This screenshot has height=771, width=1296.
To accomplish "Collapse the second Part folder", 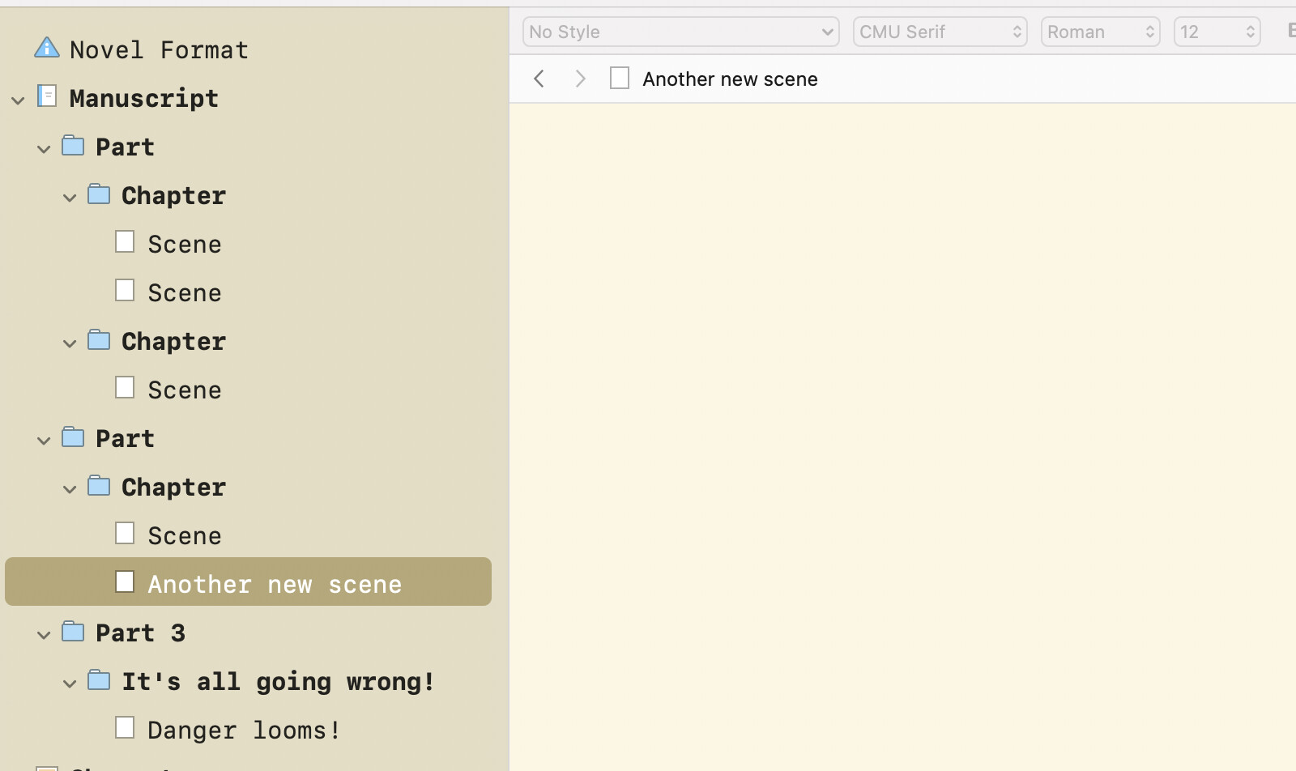I will pyautogui.click(x=44, y=441).
